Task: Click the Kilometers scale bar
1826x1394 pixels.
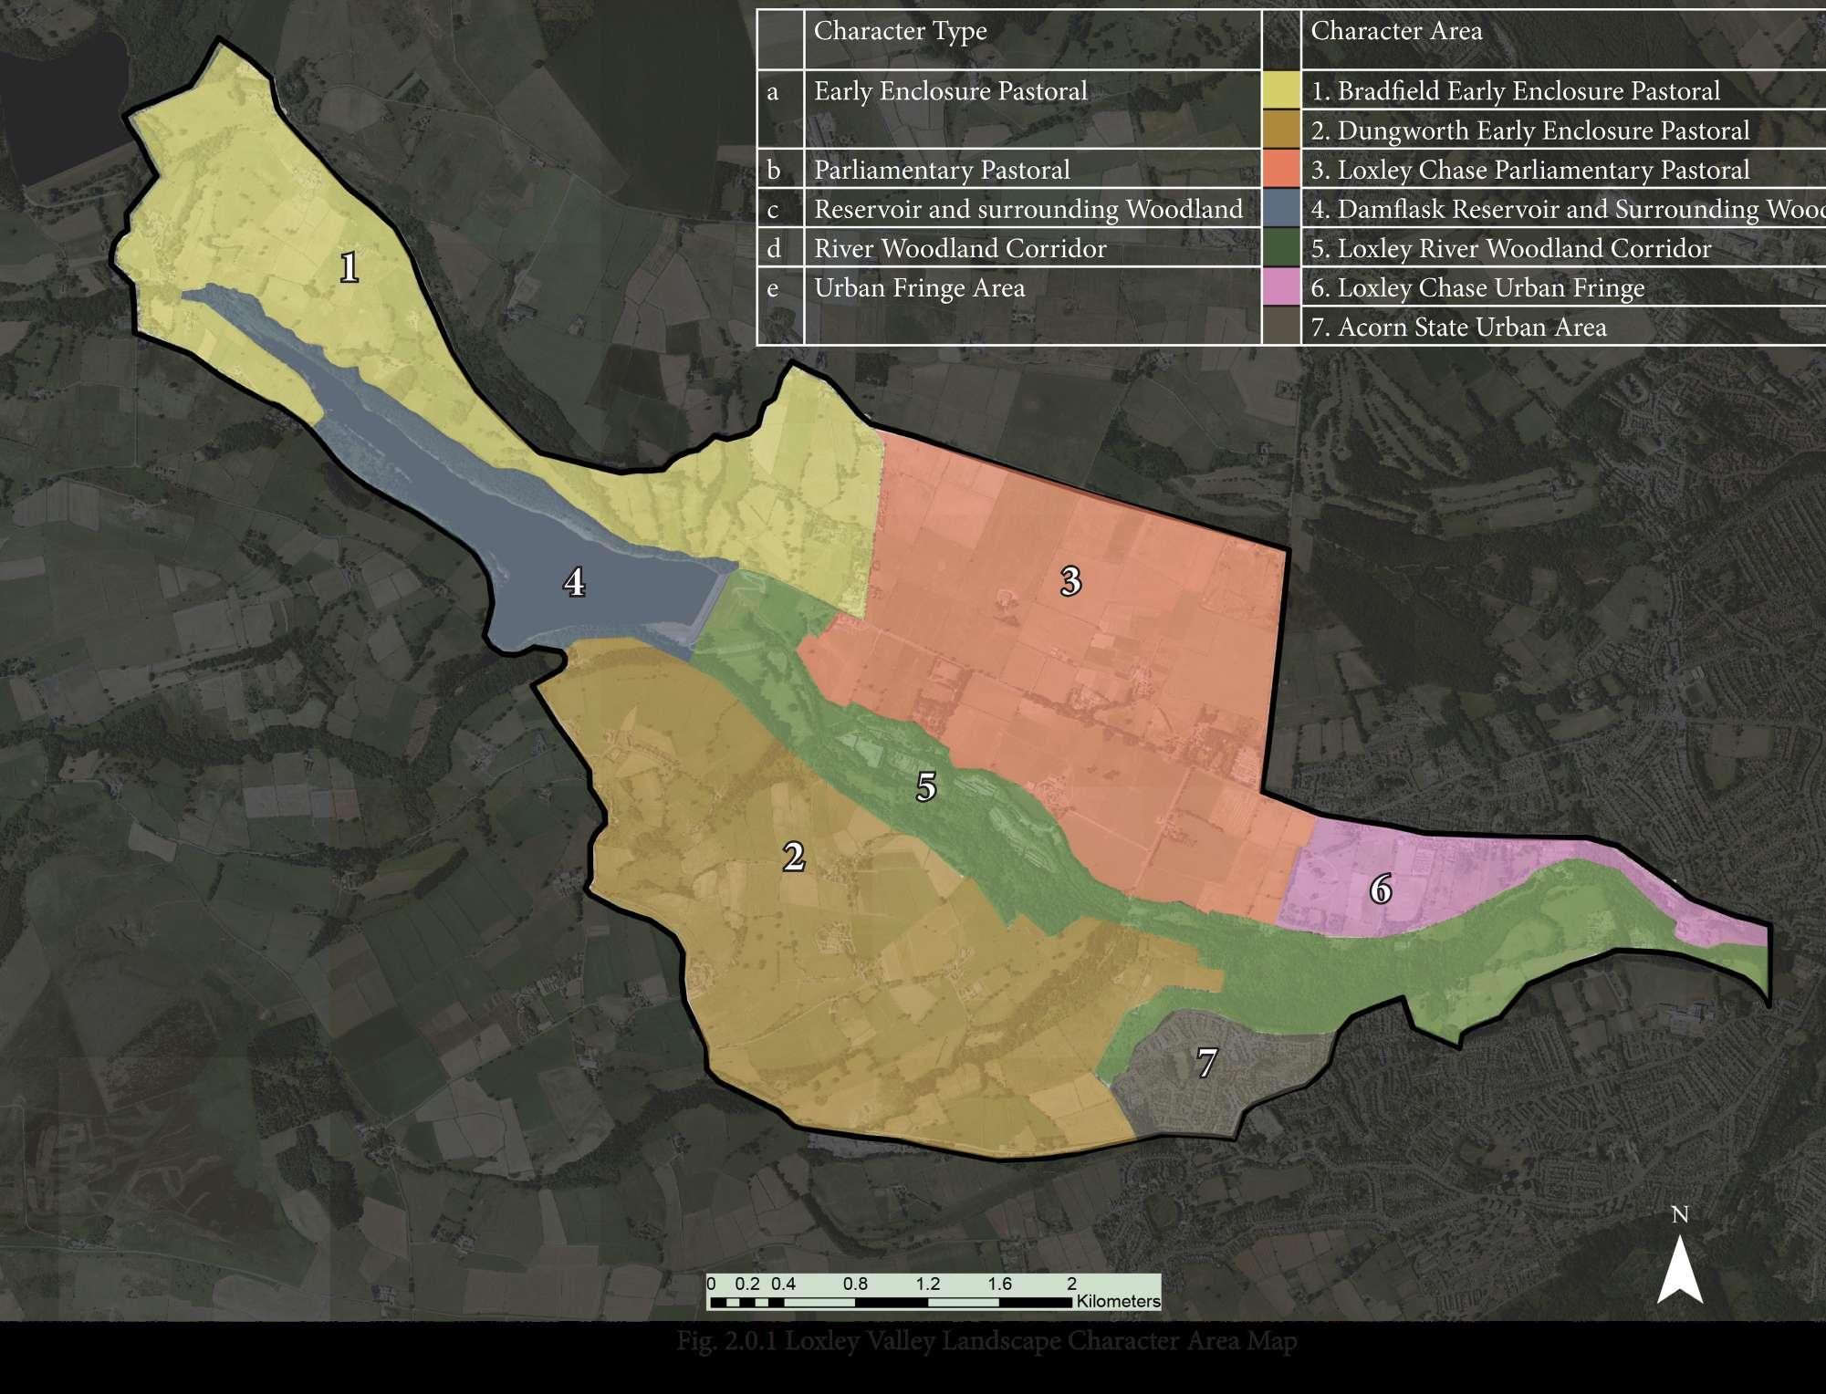Action: pyautogui.click(x=934, y=1293)
